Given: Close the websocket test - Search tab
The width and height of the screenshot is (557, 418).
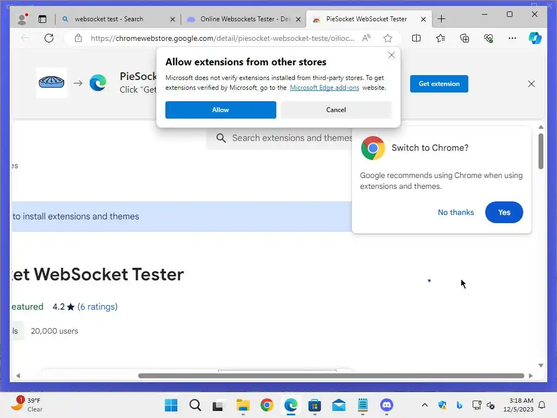Looking at the screenshot, I should tap(172, 19).
